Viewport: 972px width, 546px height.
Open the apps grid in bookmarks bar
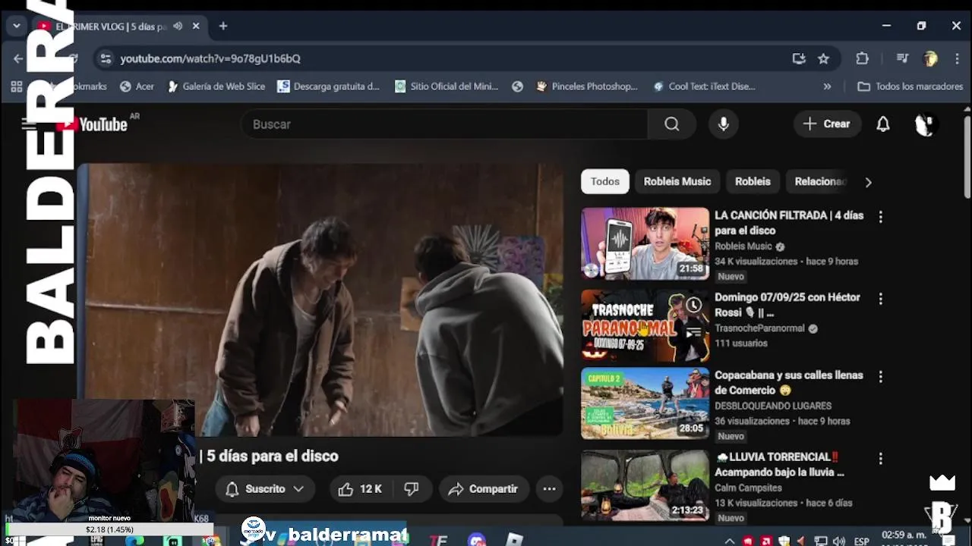click(16, 86)
